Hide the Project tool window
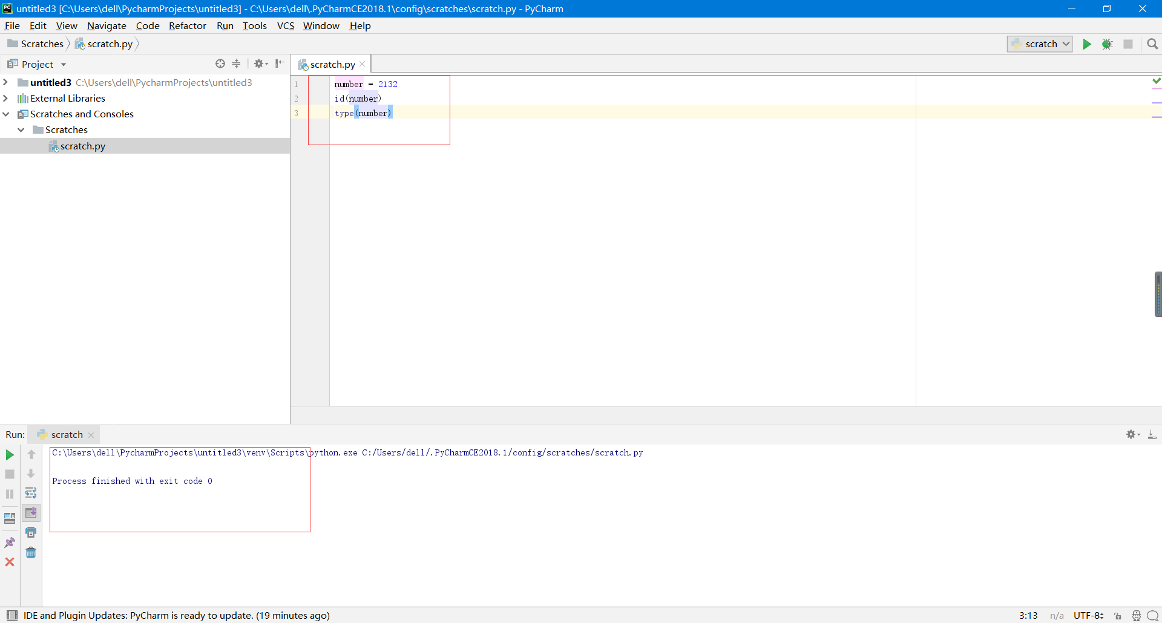The image size is (1162, 623). tap(280, 64)
